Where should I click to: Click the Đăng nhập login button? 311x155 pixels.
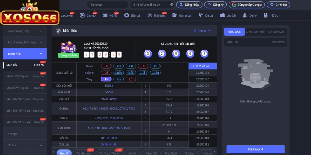click(189, 5)
